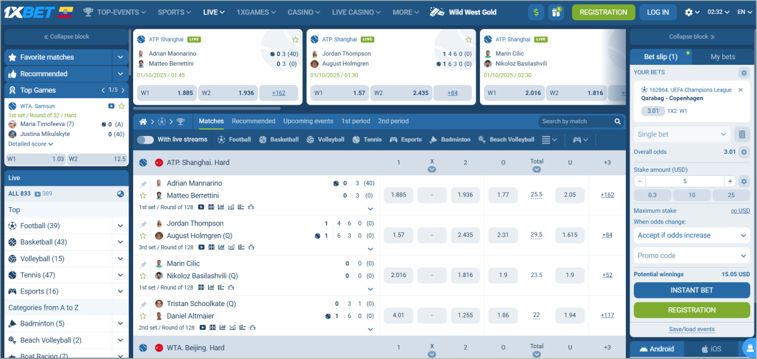The image size is (757, 359).
Task: Delete bet slip with trash icon
Action: 742,134
